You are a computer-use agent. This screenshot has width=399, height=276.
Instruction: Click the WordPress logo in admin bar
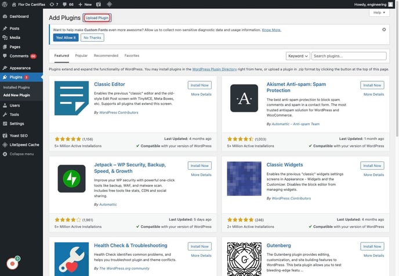(5, 4)
